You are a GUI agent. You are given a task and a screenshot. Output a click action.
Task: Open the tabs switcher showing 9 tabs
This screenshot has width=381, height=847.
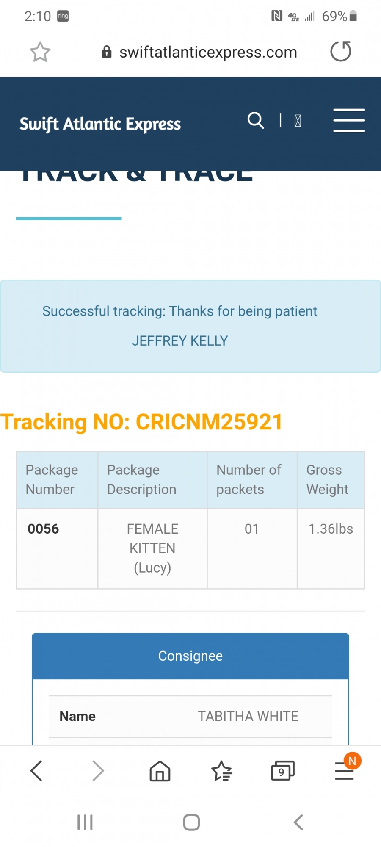[283, 771]
